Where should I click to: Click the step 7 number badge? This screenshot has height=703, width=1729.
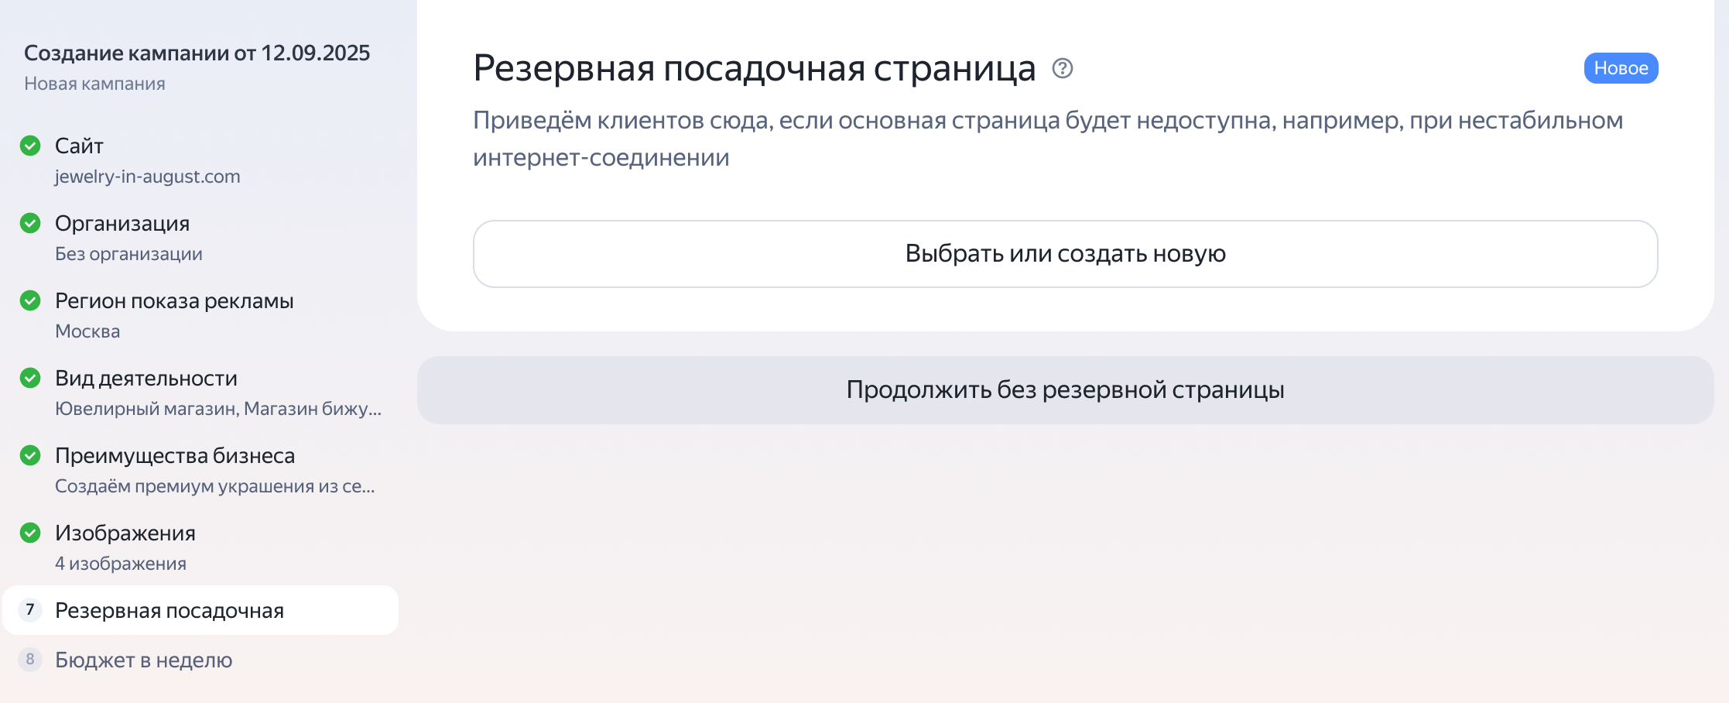[30, 610]
